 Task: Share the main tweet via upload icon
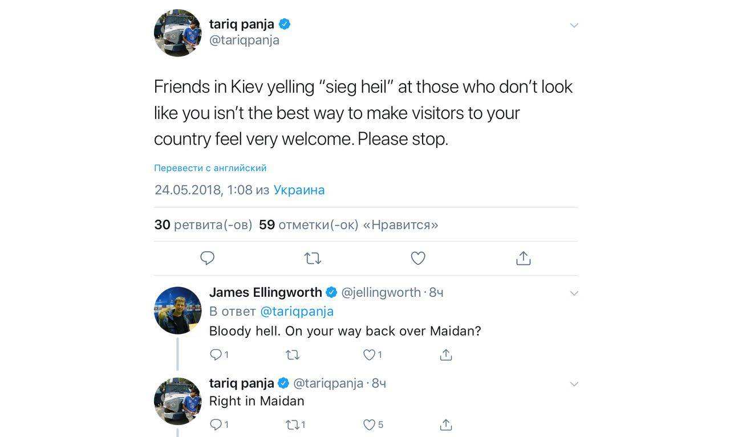523,258
